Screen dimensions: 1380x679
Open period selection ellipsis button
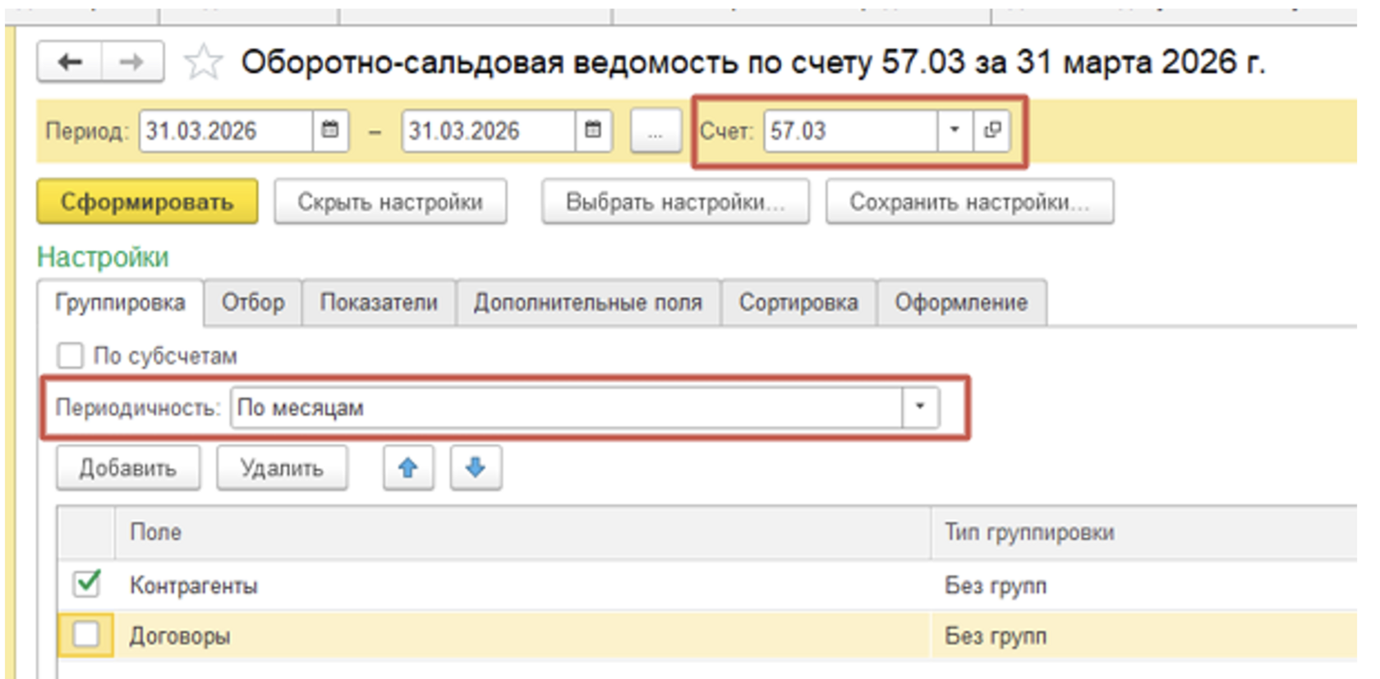tap(655, 131)
